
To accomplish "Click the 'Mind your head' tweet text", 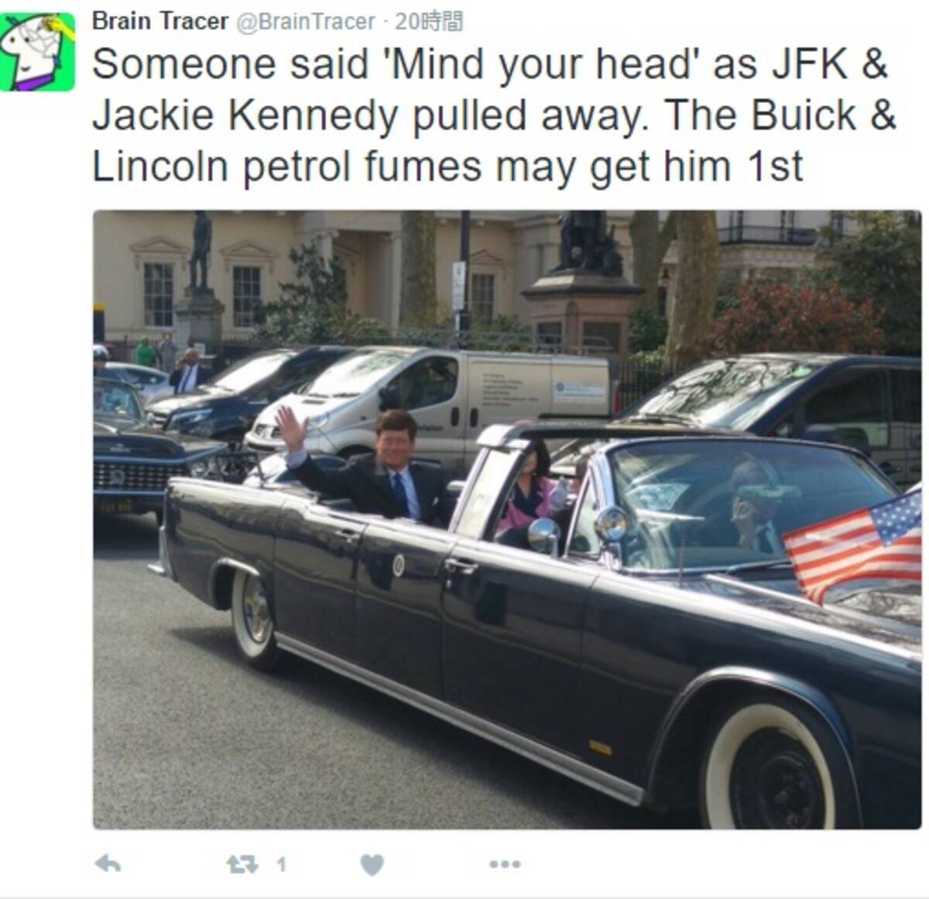I will pos(494,115).
